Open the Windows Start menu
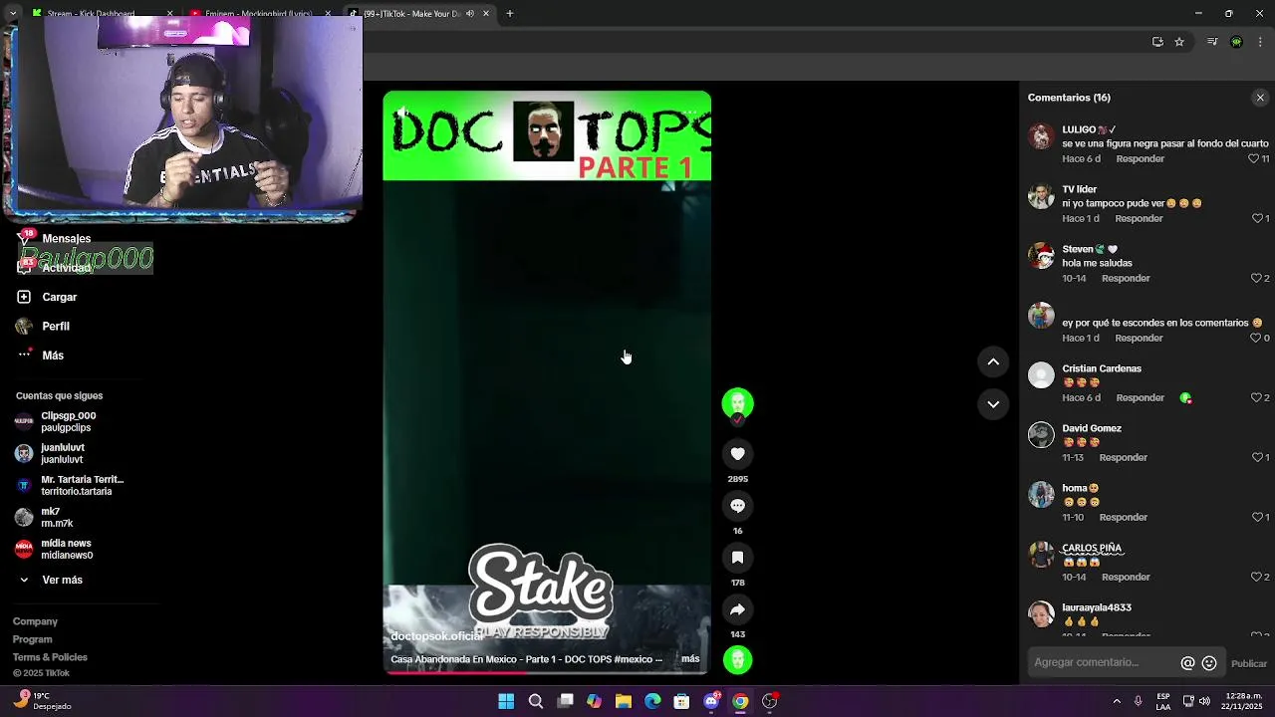1275x717 pixels. click(x=506, y=701)
